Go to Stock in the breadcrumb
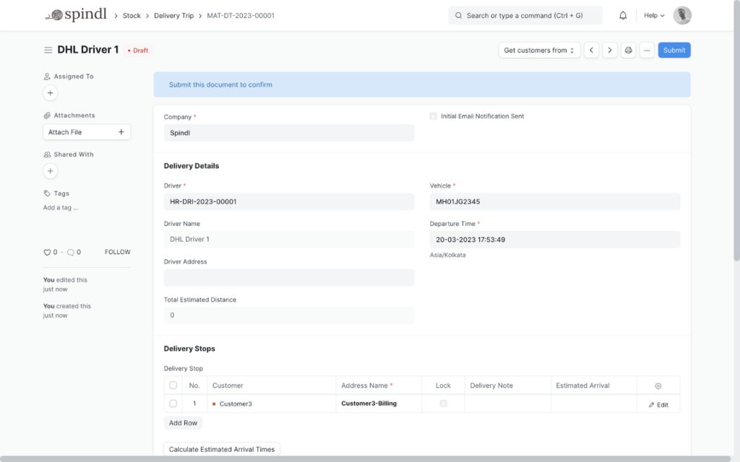 pos(131,15)
